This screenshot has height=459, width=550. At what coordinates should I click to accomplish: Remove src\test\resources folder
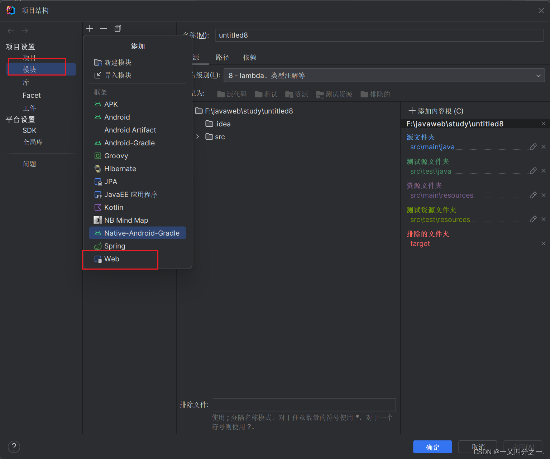[544, 219]
